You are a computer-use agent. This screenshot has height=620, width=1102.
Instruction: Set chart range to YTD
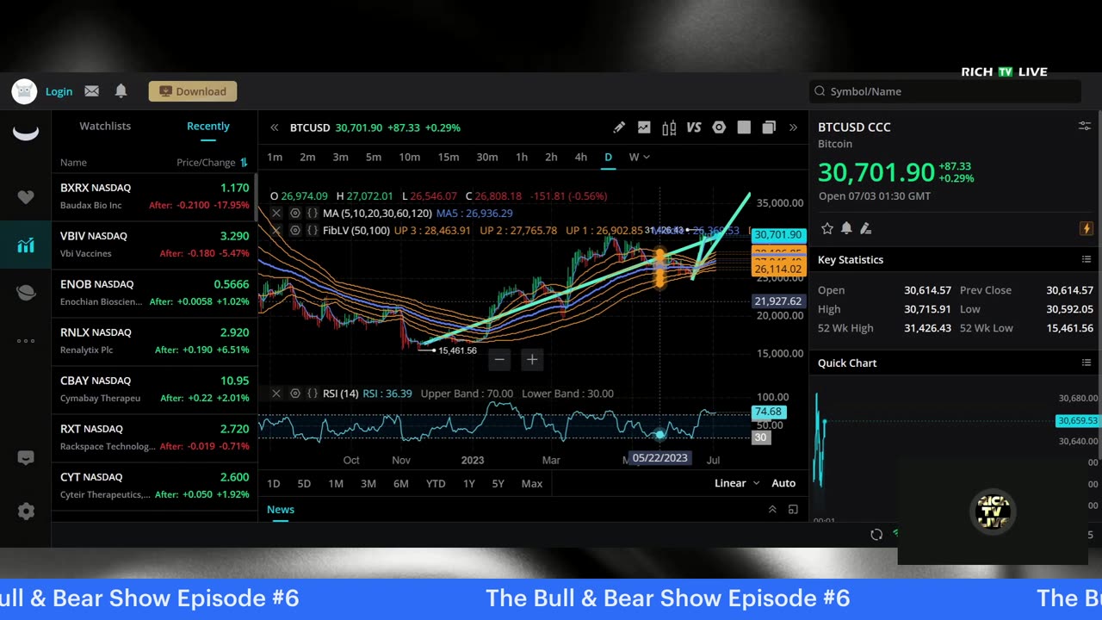point(436,483)
